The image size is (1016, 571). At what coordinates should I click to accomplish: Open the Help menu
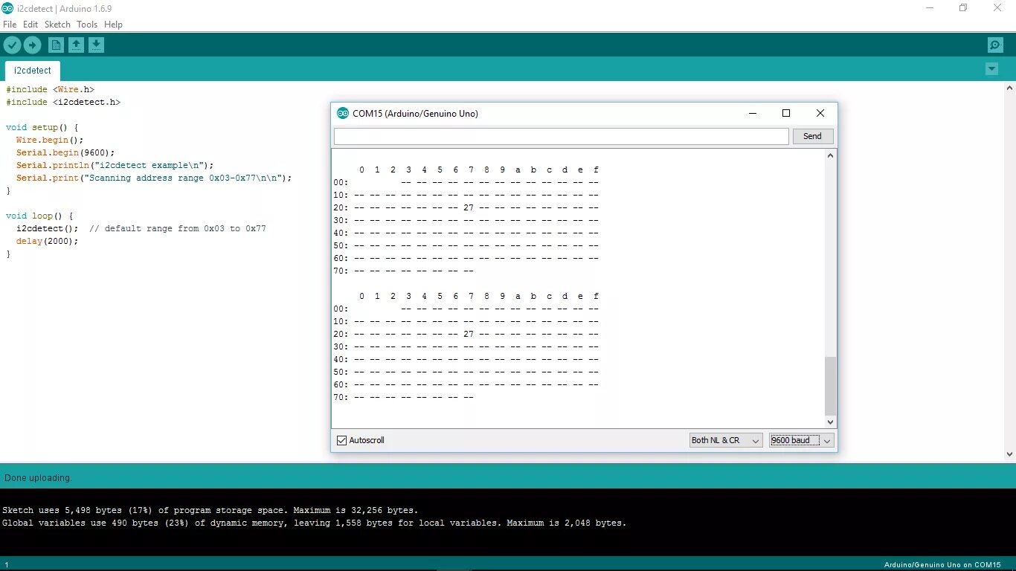pyautogui.click(x=113, y=25)
